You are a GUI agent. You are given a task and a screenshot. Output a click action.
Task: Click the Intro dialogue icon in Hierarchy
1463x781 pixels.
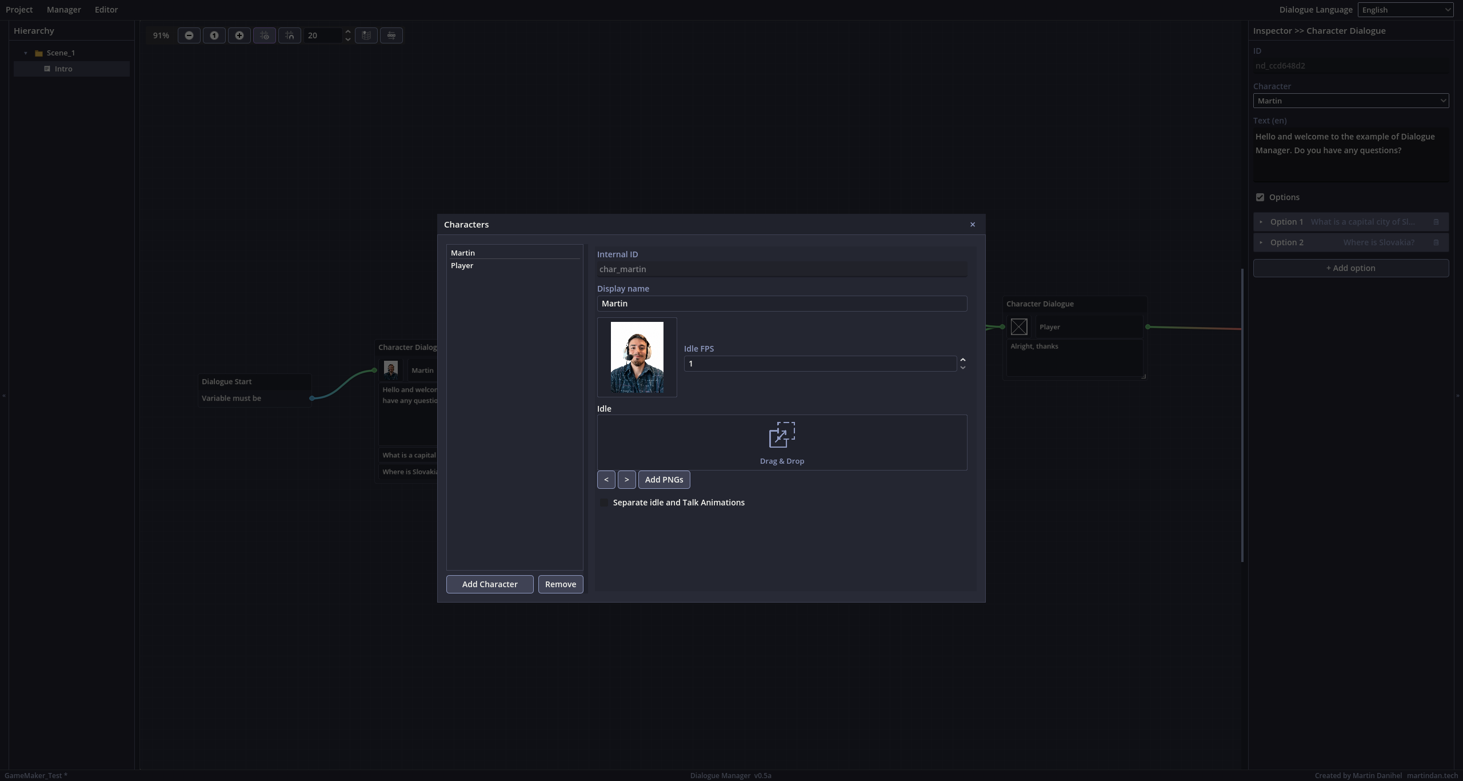click(47, 69)
